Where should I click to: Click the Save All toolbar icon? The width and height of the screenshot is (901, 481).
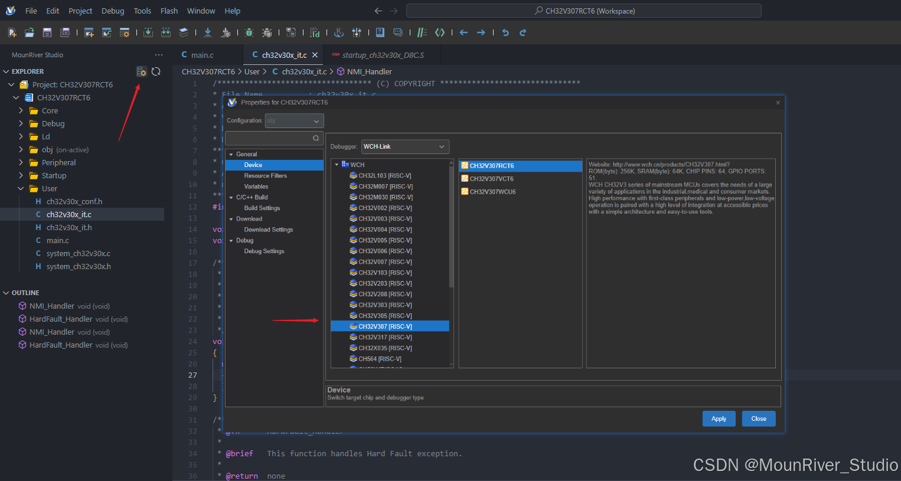coord(65,32)
